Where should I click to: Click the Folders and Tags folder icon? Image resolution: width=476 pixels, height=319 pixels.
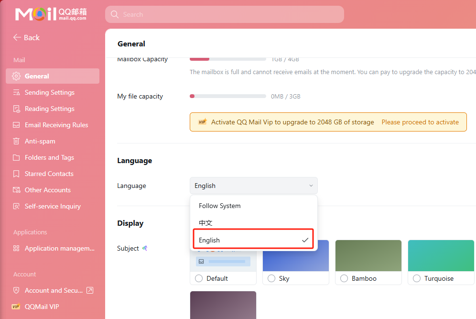(x=16, y=157)
